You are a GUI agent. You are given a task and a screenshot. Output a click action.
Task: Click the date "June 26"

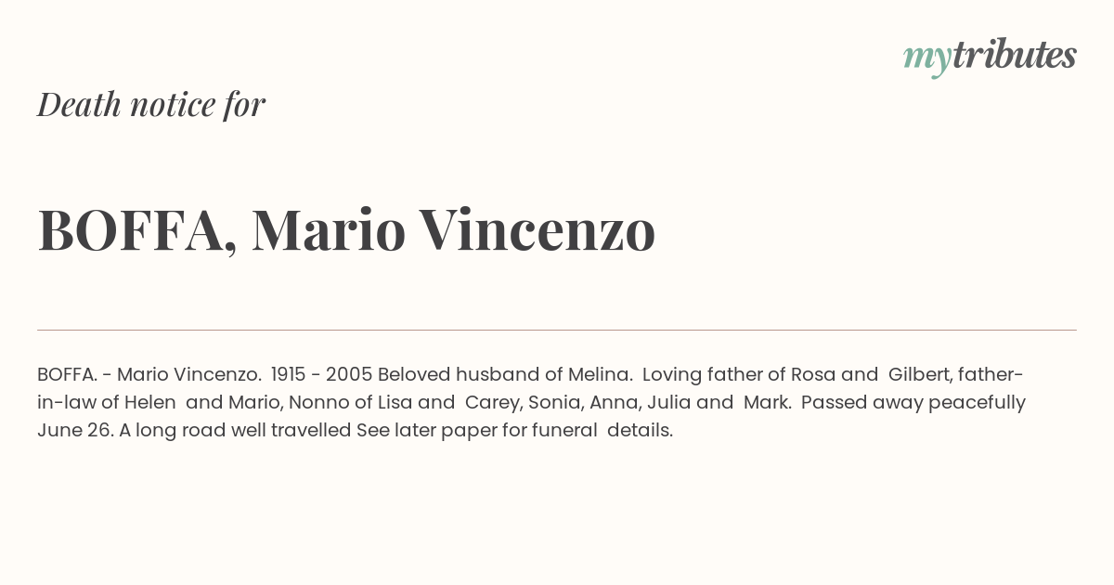(x=73, y=431)
